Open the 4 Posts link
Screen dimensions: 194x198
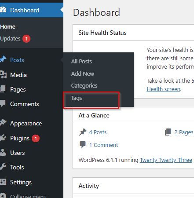tap(98, 132)
